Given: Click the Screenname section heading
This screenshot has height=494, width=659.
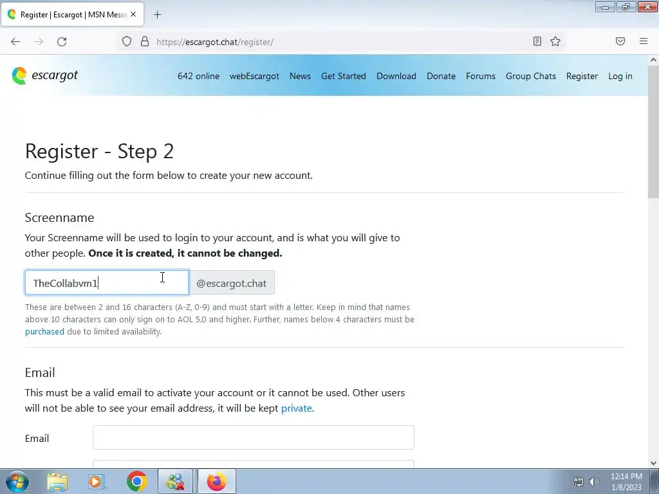Looking at the screenshot, I should tap(59, 217).
